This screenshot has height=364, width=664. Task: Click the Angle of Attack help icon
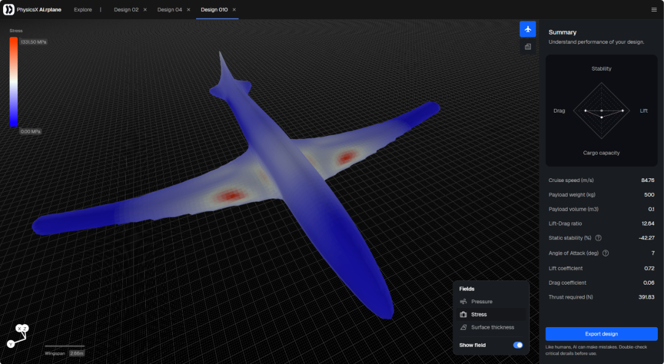[606, 253]
